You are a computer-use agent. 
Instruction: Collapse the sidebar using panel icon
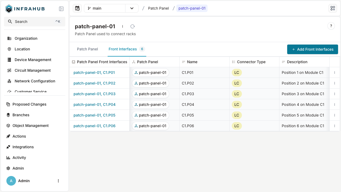(61, 9)
